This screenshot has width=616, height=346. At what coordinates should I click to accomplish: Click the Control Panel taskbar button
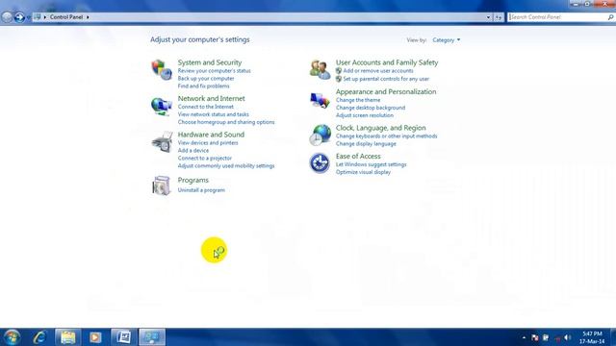[152, 337]
